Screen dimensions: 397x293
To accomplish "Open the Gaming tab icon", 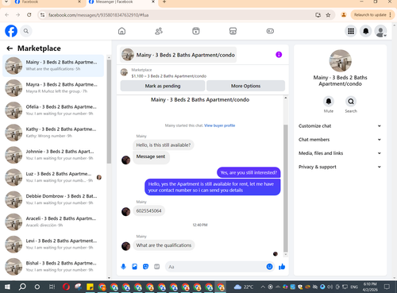I will click(x=270, y=31).
